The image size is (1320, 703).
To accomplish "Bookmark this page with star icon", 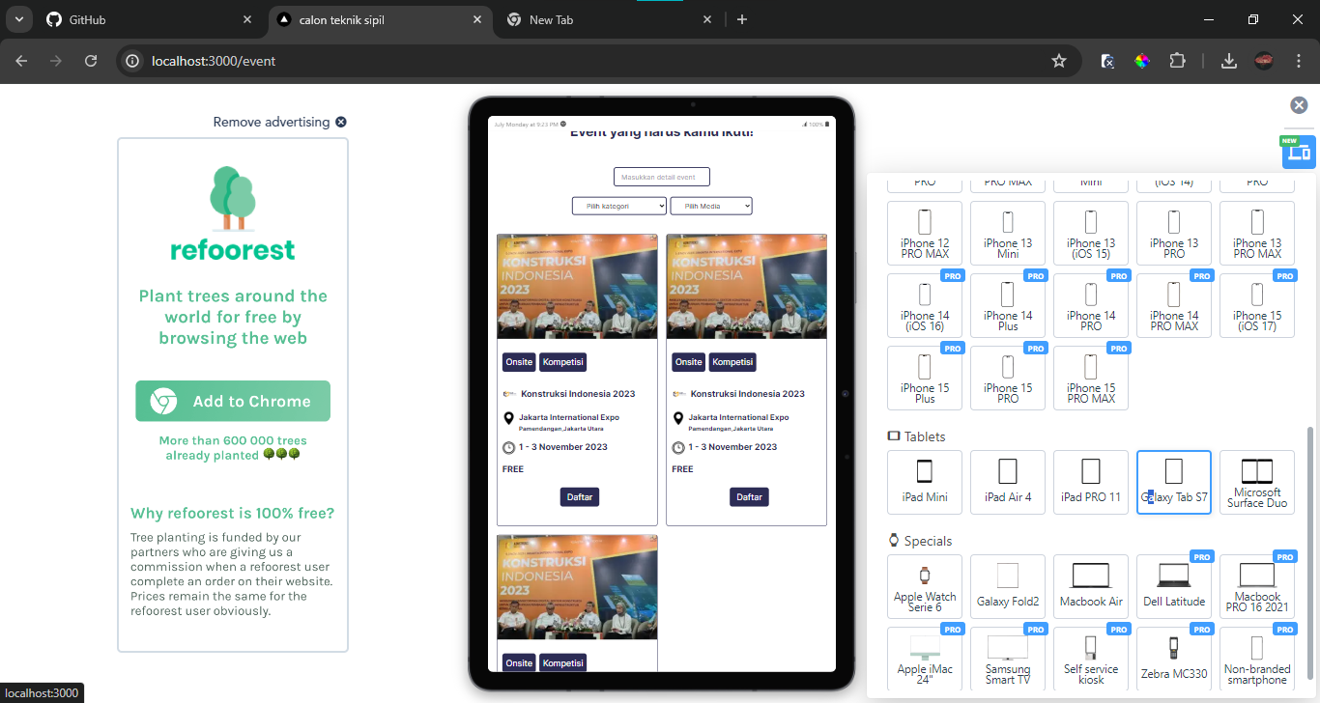I will tap(1059, 61).
